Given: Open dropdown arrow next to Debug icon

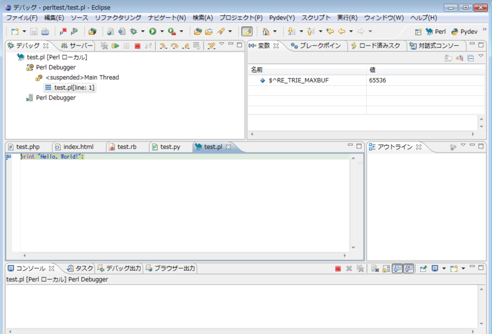Looking at the screenshot, I should coord(143,31).
